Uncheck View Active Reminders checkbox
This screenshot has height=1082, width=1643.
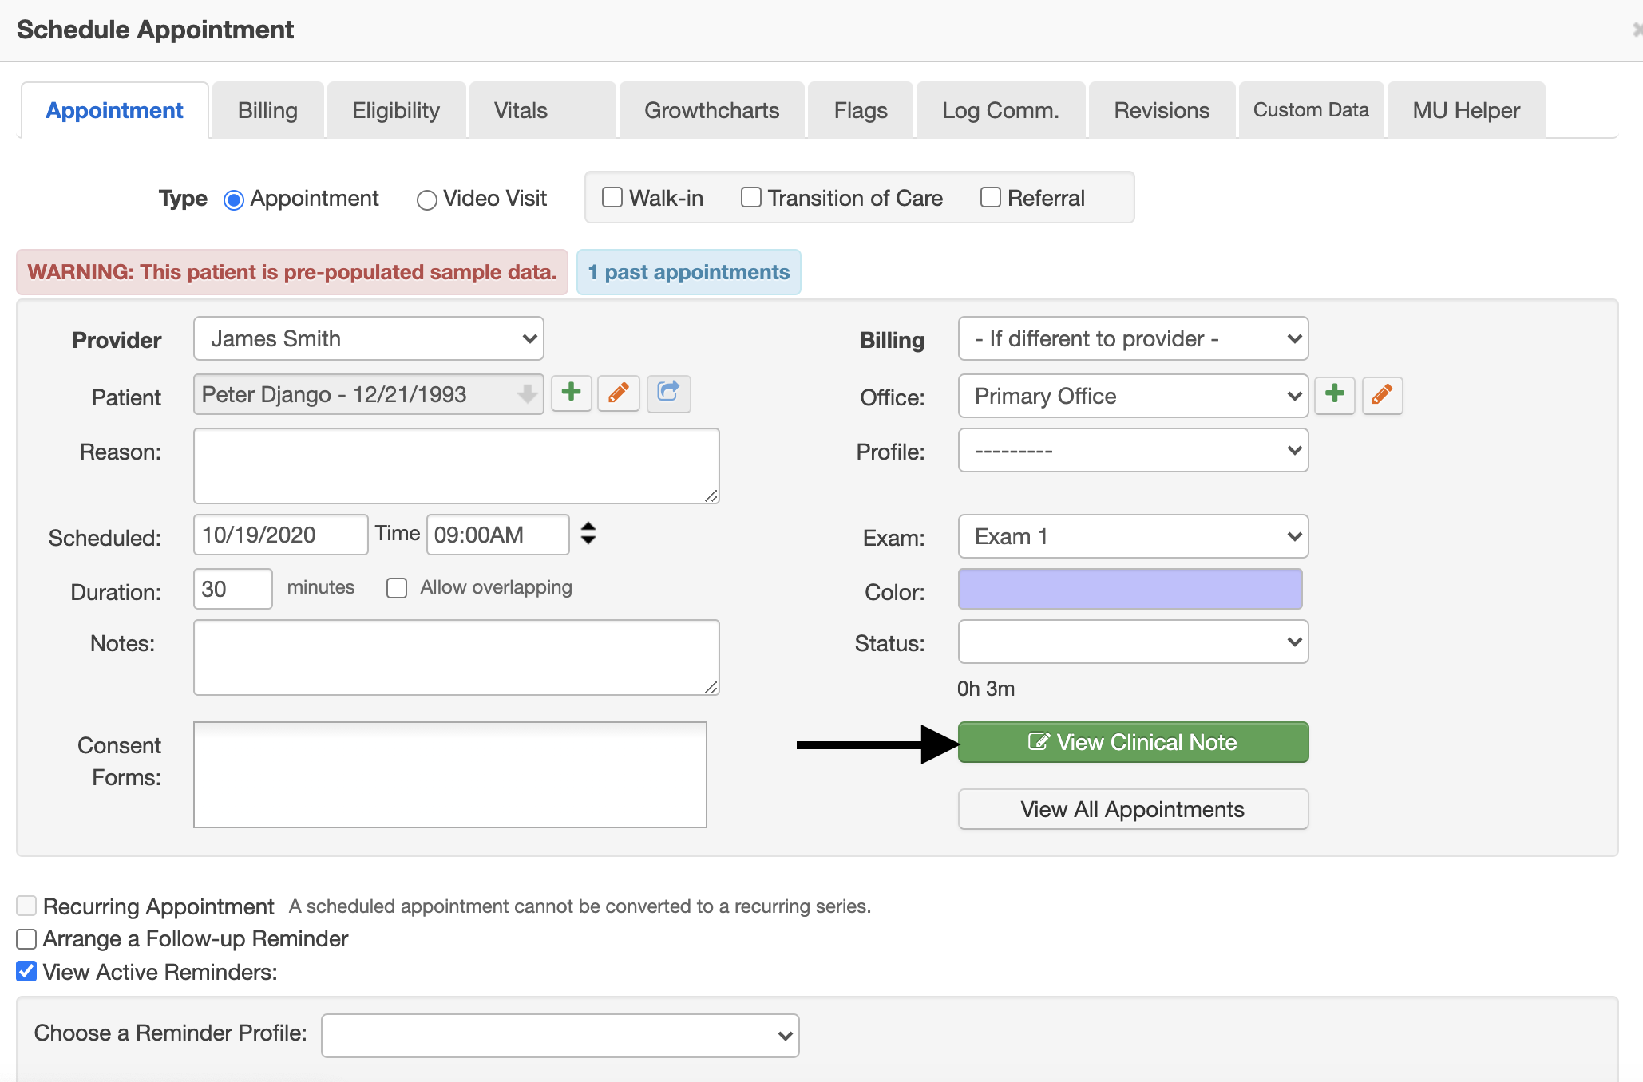tap(26, 972)
